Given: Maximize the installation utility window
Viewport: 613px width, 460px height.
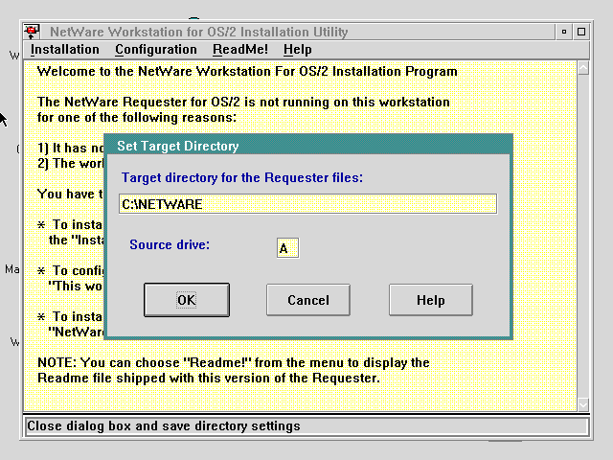Looking at the screenshot, I should click(581, 32).
